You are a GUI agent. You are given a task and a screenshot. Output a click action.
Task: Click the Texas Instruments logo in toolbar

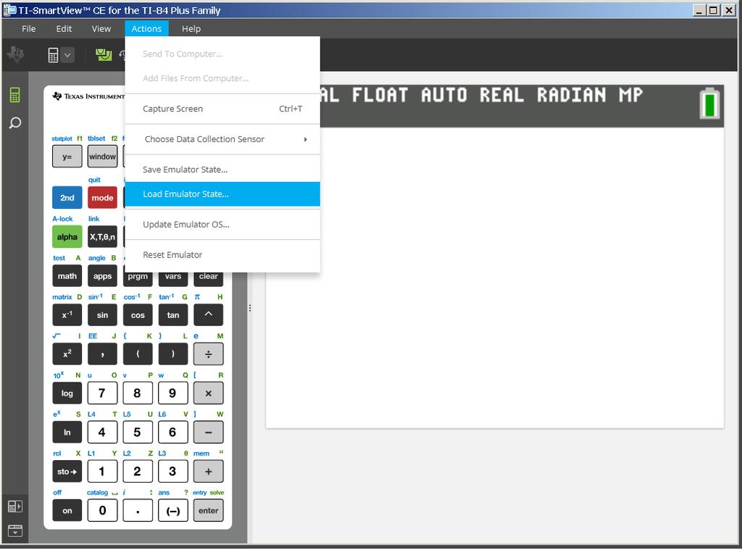[16, 54]
